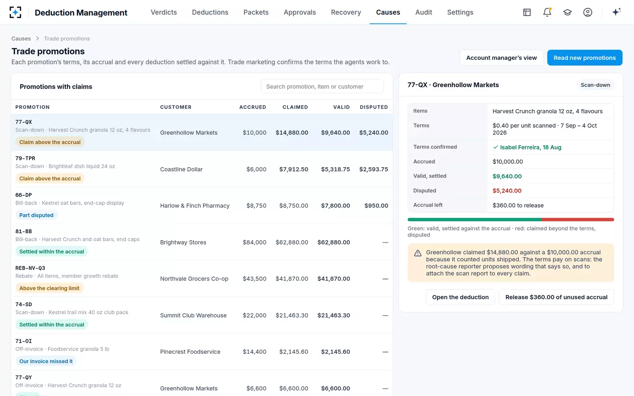The height and width of the screenshot is (396, 634).
Task: Click the Above the clearing limit tag
Action: tap(49, 288)
